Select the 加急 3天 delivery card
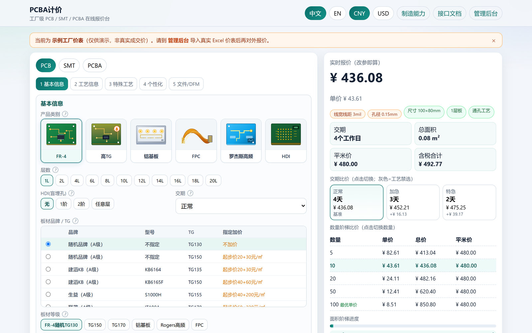The width and height of the screenshot is (532, 333). click(413, 202)
